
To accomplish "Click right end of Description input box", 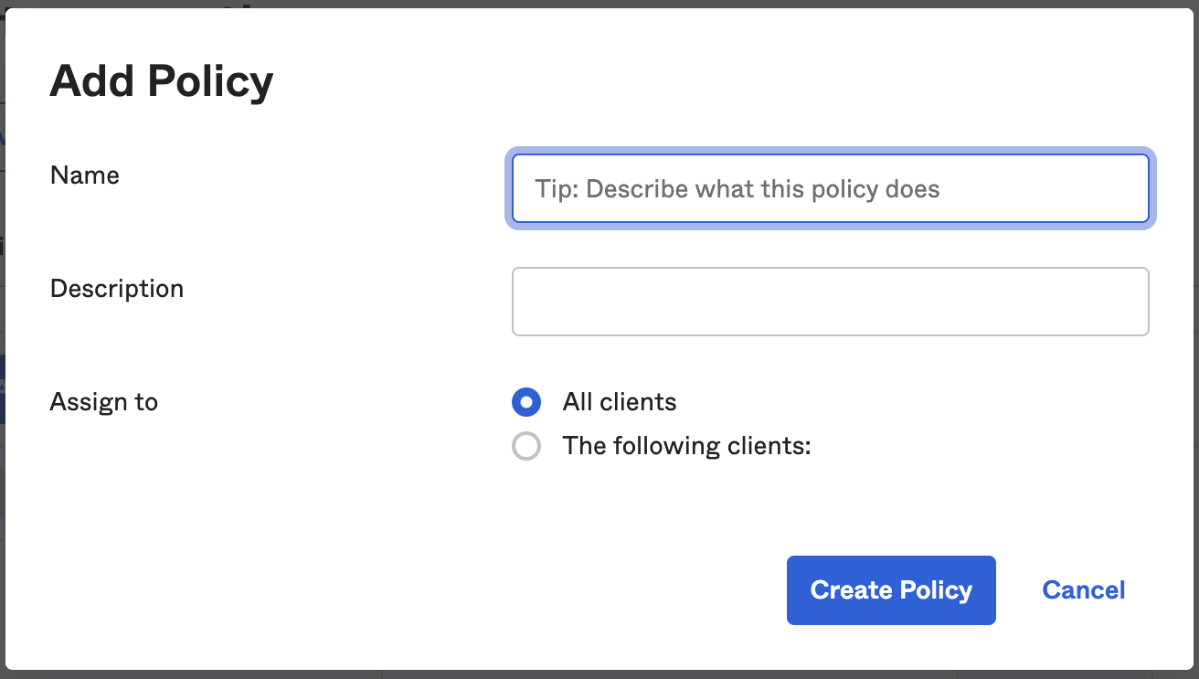I will (1129, 302).
